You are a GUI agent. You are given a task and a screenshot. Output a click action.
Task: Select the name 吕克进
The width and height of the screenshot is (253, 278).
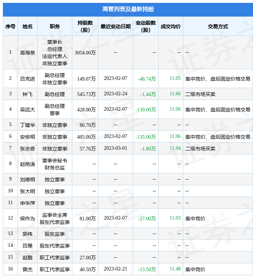tap(28, 79)
